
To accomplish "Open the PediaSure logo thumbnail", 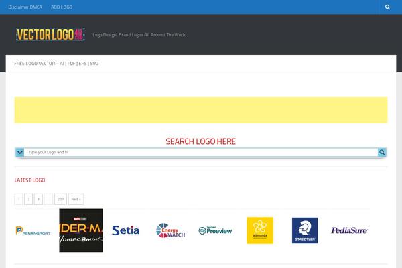I will [350, 230].
